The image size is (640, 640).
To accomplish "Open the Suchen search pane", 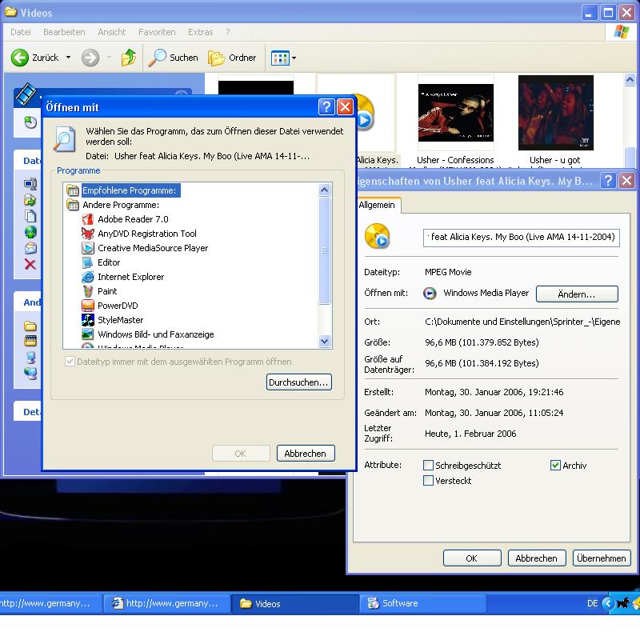I will pyautogui.click(x=173, y=58).
